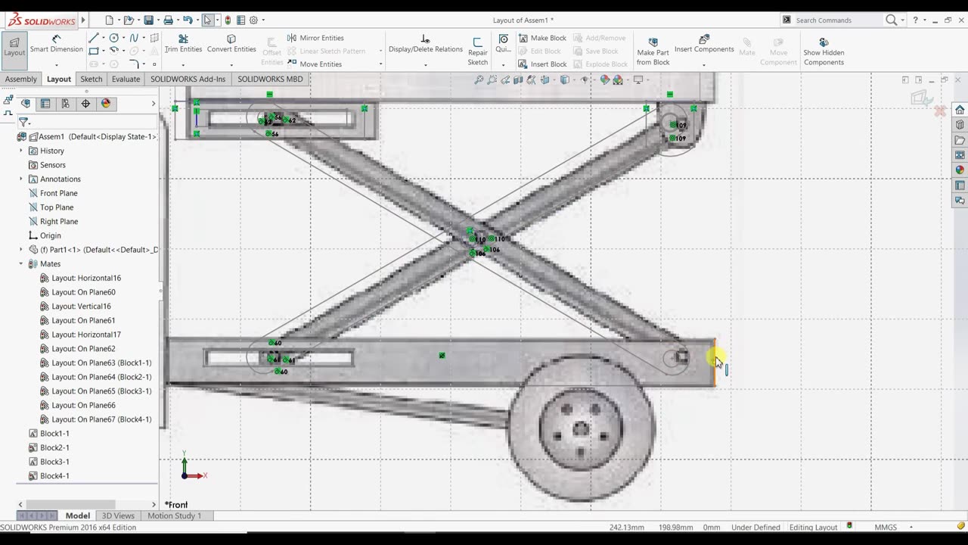This screenshot has height=545, width=968.
Task: Open Display/Delete Relations
Action: point(425,44)
